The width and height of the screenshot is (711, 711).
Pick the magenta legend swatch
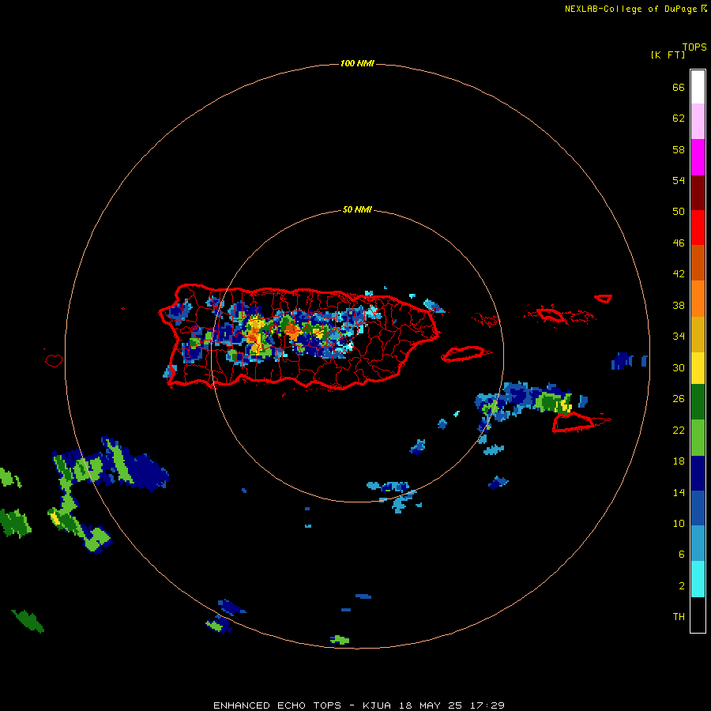[x=698, y=157]
